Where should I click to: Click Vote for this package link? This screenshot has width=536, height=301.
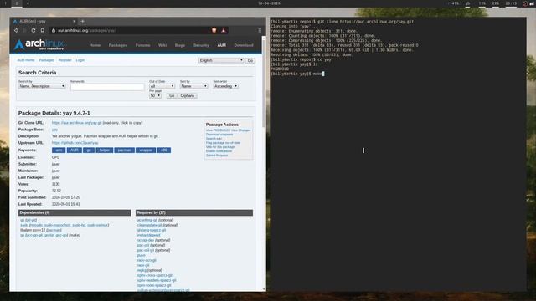220,147
